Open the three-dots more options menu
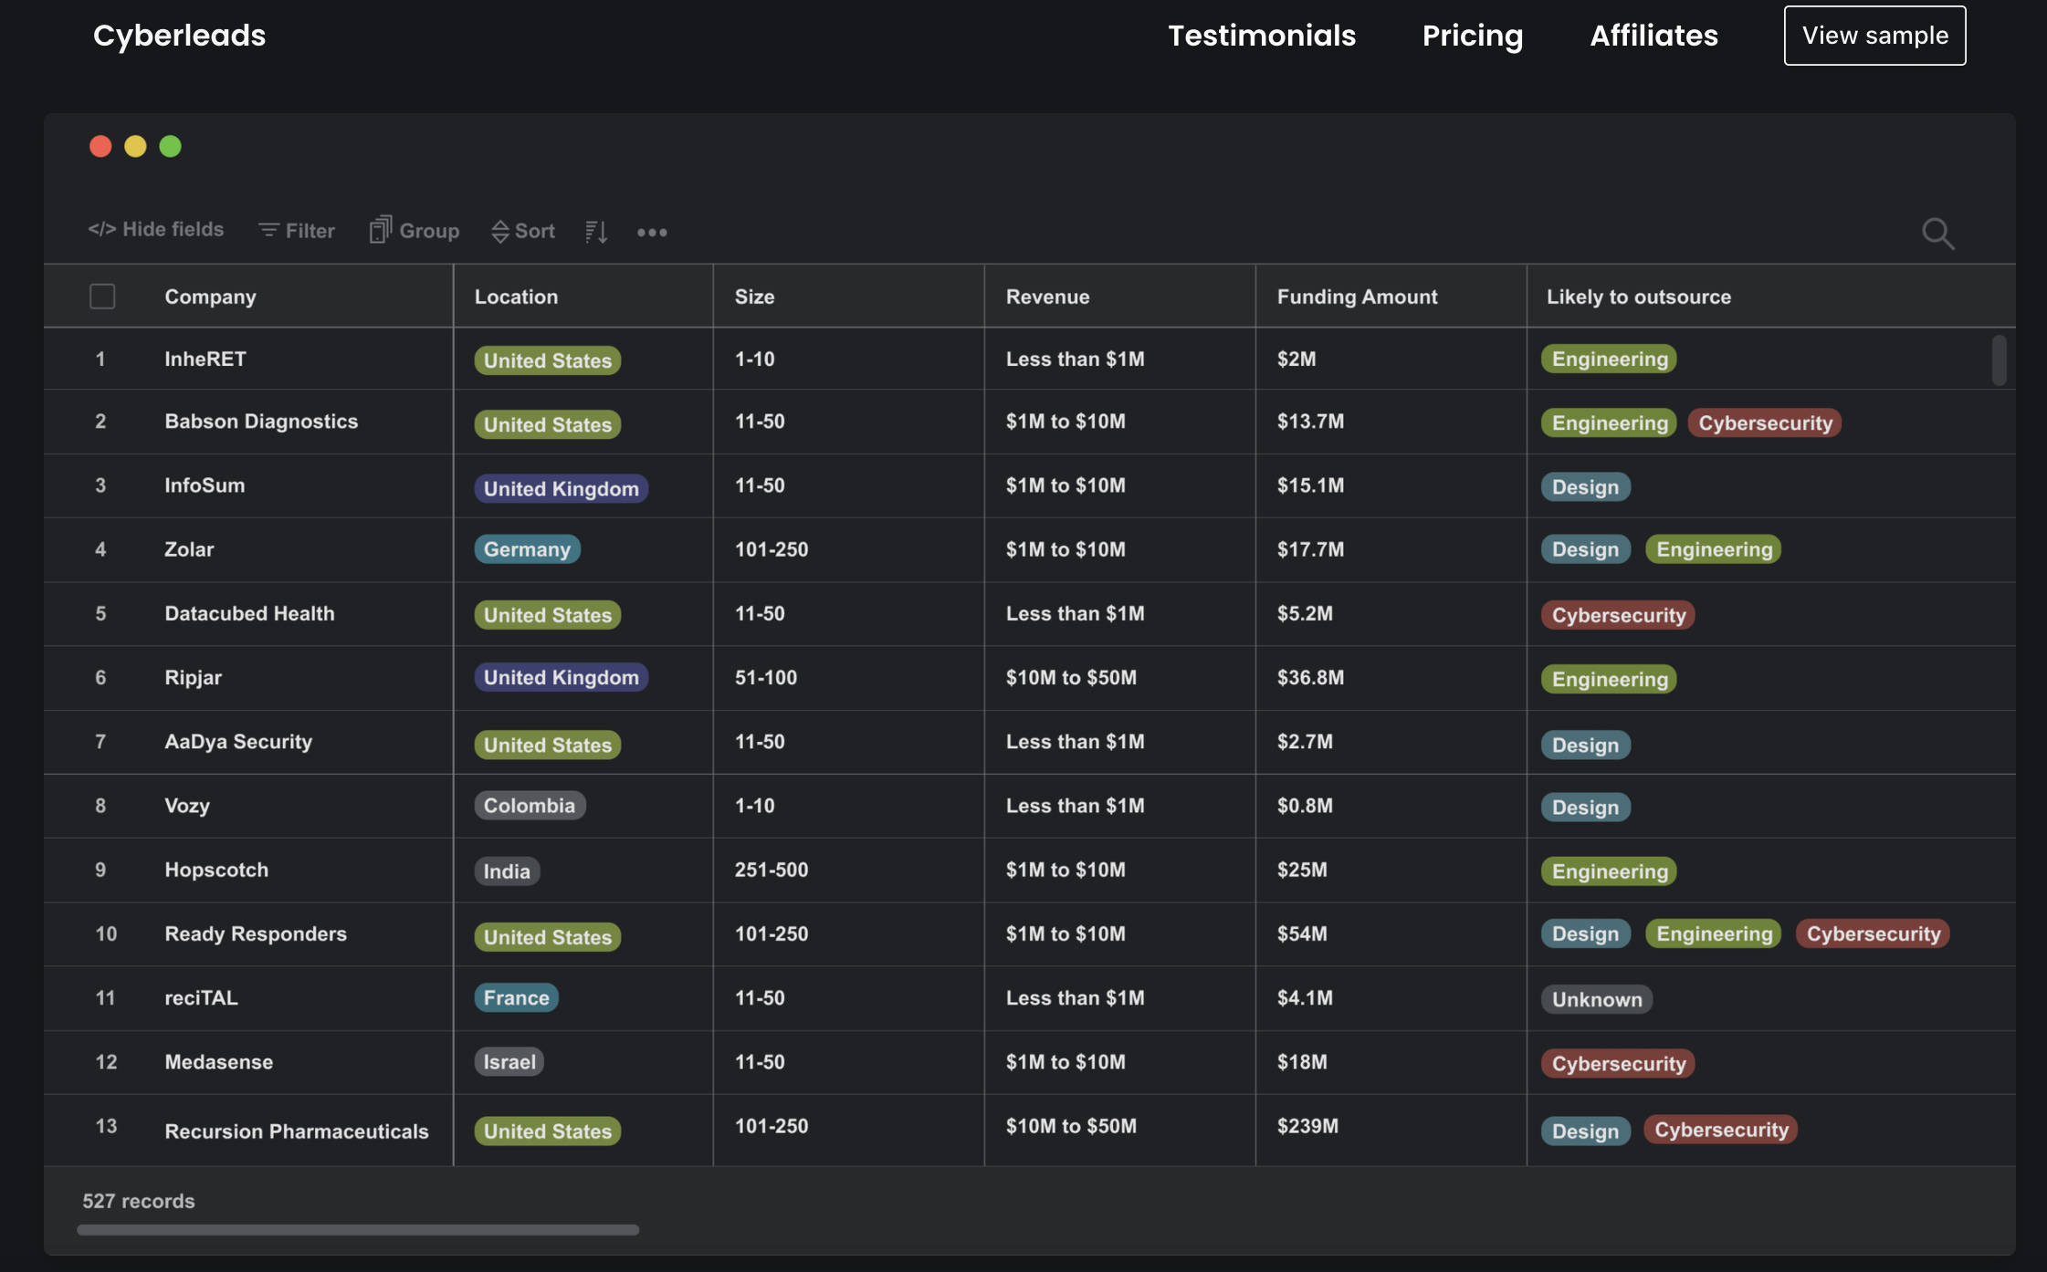Viewport: 2047px width, 1272px height. point(652,233)
